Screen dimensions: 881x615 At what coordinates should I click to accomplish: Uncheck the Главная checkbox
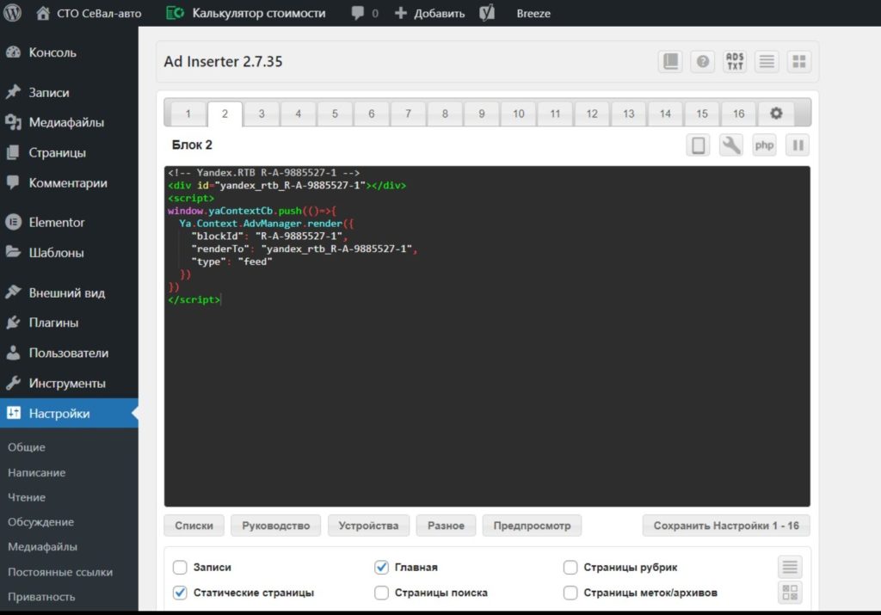click(x=381, y=567)
